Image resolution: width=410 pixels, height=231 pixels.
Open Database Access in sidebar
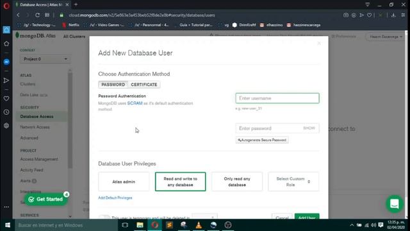click(x=37, y=117)
